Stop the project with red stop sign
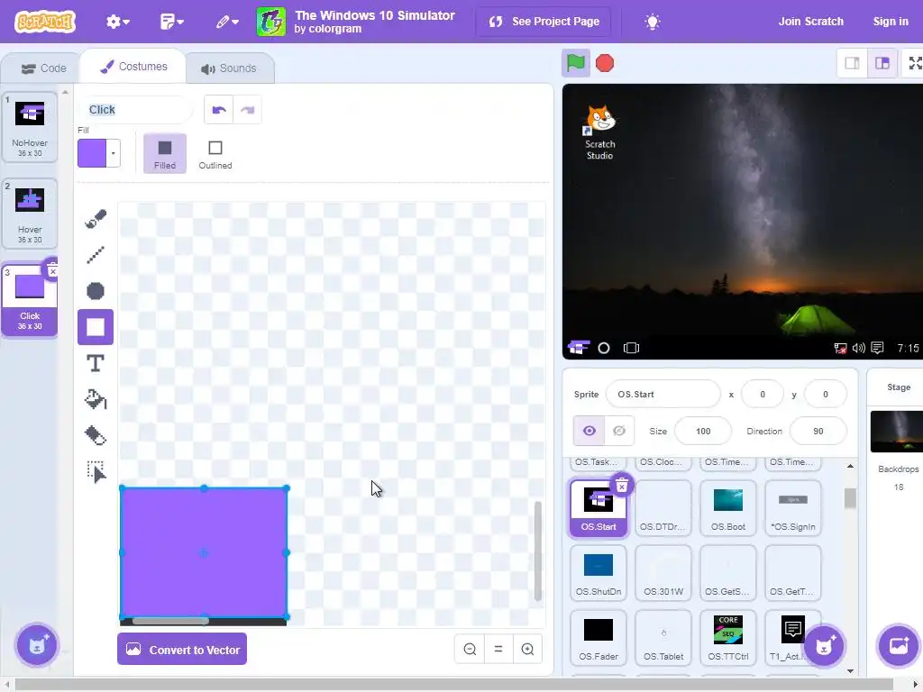This screenshot has height=692, width=923. pos(605,63)
